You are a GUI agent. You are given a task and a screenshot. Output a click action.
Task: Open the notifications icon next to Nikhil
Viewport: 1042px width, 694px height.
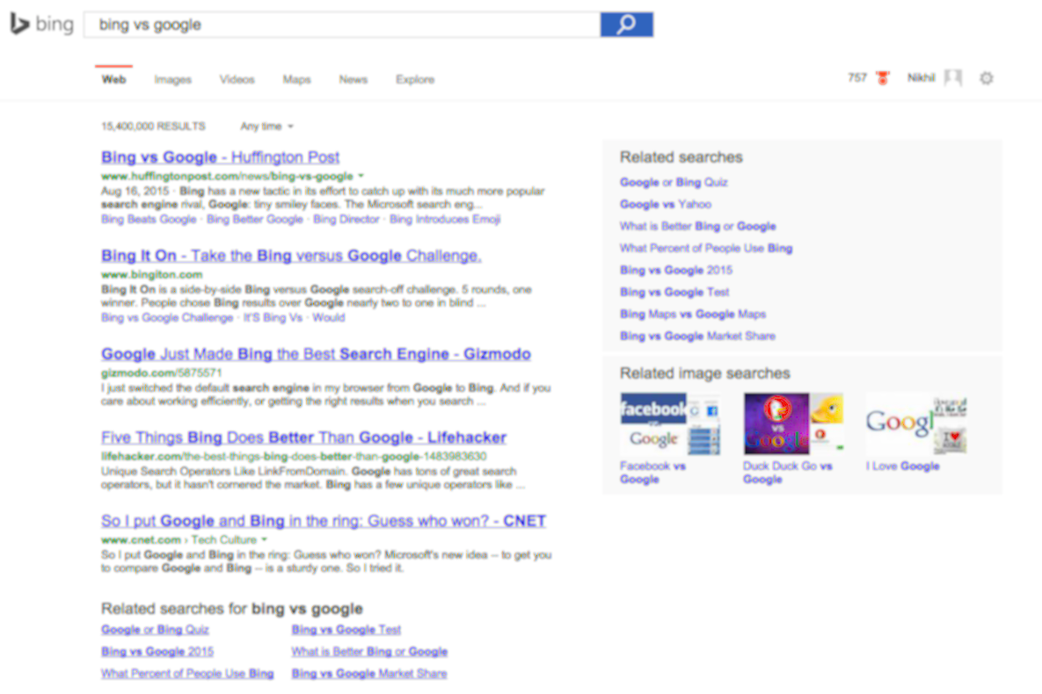(953, 78)
